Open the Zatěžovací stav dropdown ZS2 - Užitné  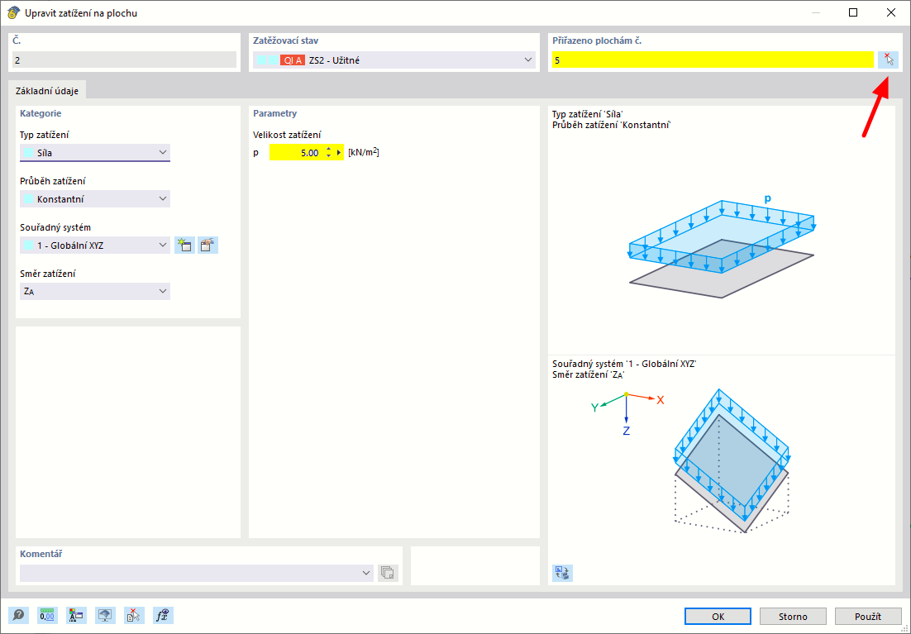394,60
